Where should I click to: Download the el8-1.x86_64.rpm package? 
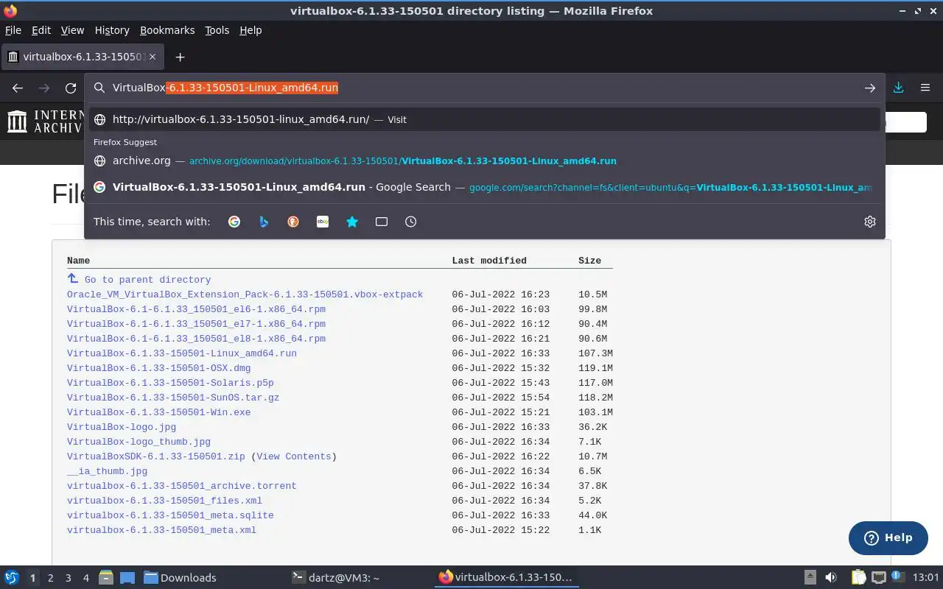point(196,339)
